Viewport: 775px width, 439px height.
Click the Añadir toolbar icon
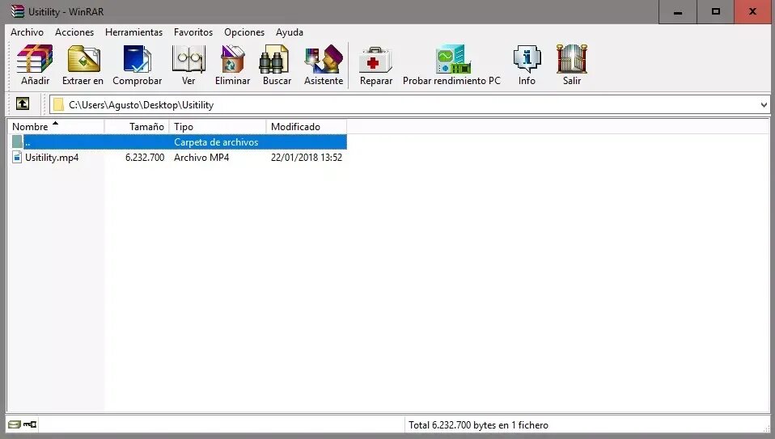pos(35,59)
